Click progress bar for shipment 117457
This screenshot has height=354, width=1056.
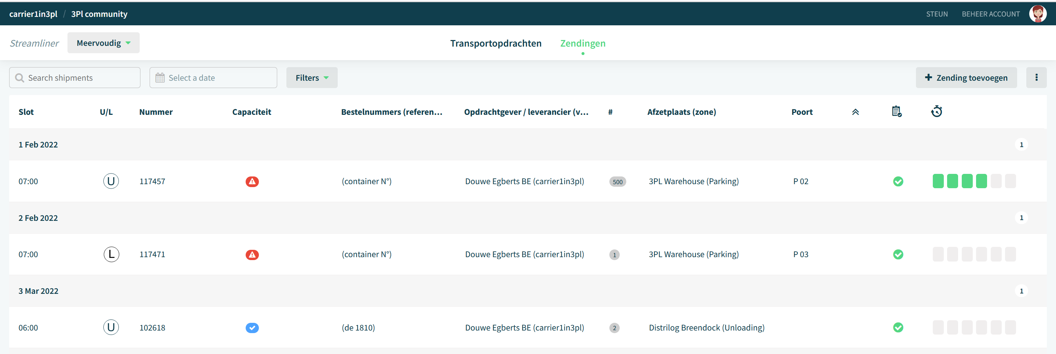click(974, 181)
